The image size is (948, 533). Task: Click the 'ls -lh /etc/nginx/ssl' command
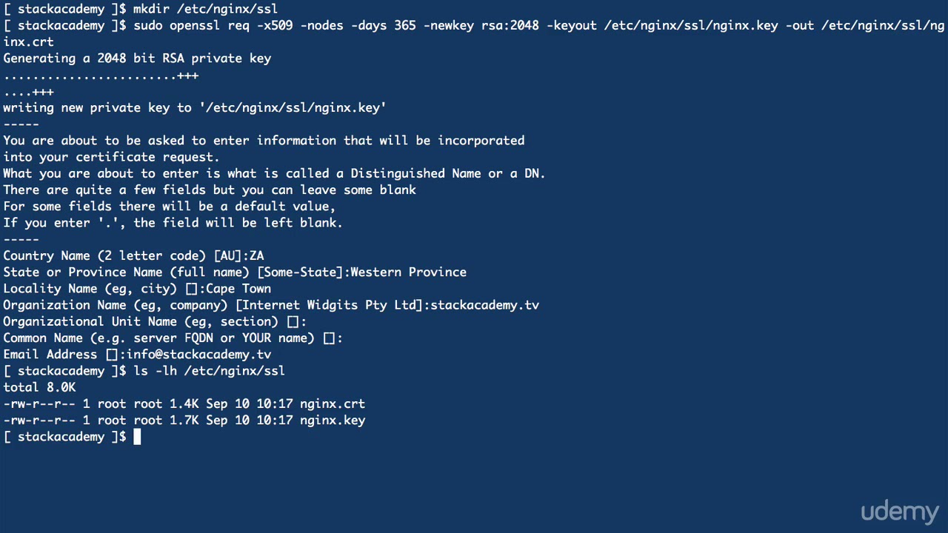click(209, 371)
